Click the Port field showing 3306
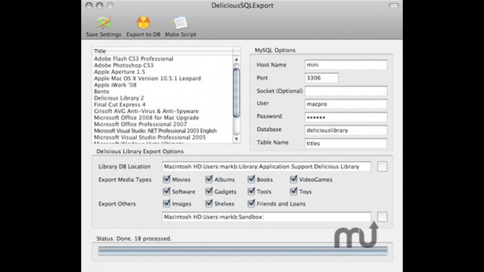 click(x=322, y=78)
